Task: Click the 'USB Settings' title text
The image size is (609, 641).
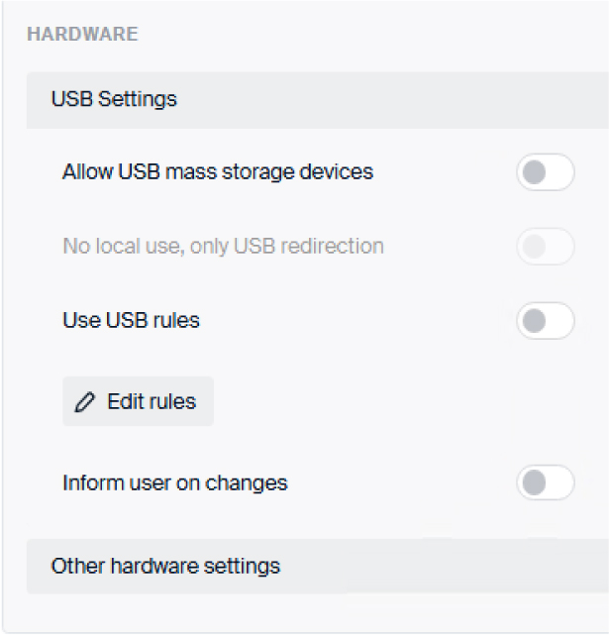Action: pos(114,99)
